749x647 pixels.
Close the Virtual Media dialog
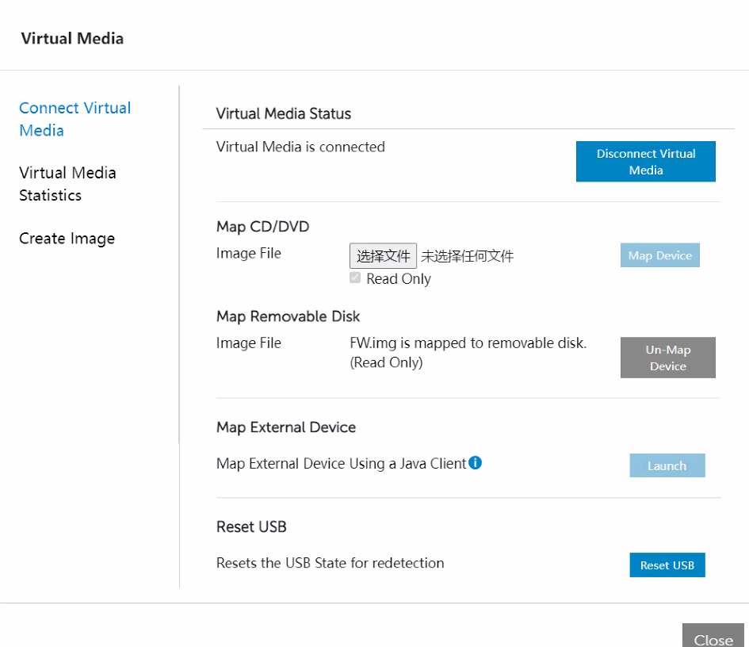pyautogui.click(x=713, y=639)
